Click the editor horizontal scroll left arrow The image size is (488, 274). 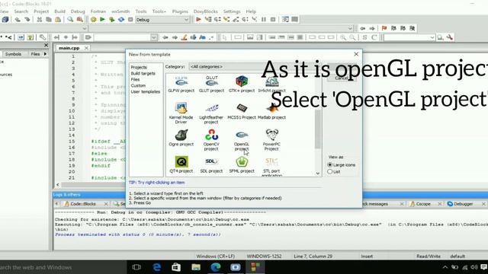[x=58, y=184]
